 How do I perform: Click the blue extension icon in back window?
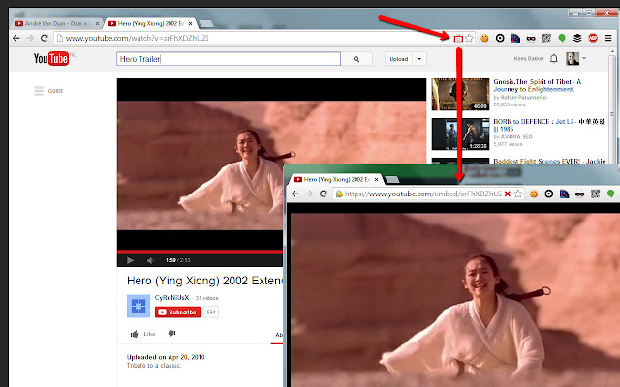pos(515,38)
